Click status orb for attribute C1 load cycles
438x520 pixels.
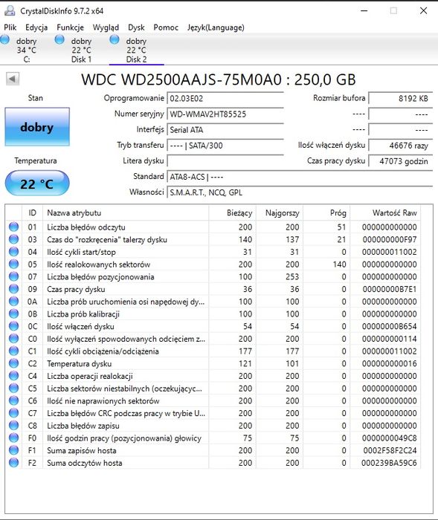13,351
